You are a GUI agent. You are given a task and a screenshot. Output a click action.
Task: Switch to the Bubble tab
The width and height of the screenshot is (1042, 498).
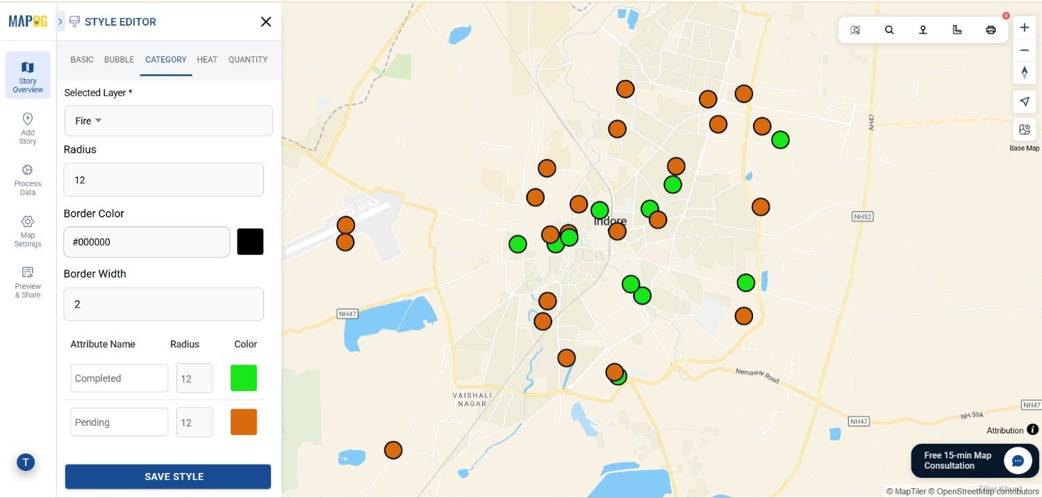point(119,60)
